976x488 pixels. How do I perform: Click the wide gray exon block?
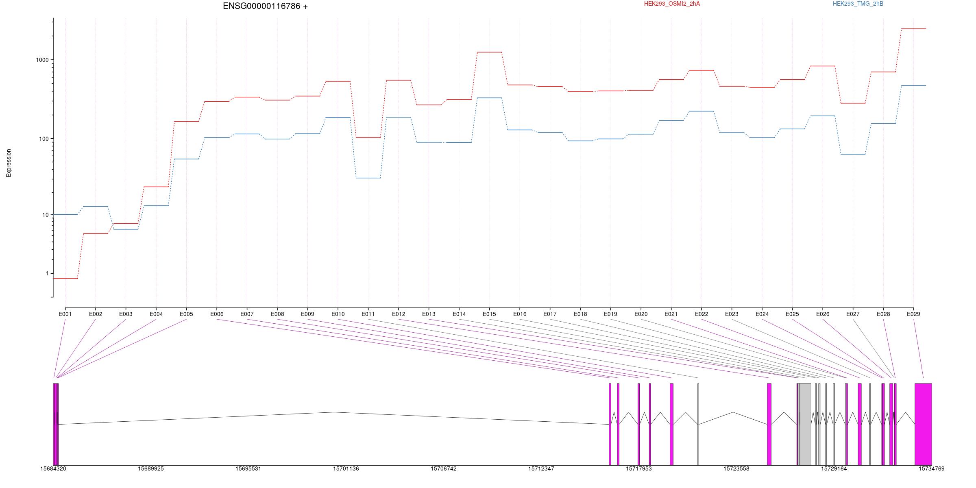point(805,424)
